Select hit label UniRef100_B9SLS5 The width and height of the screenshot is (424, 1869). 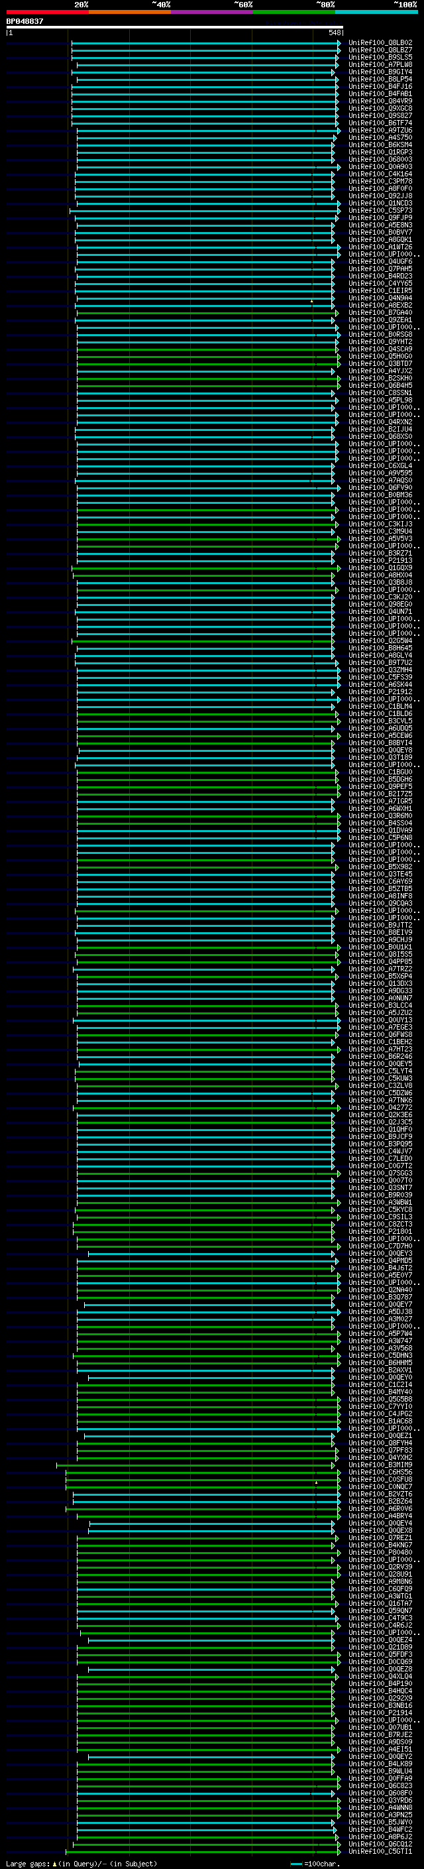point(380,57)
